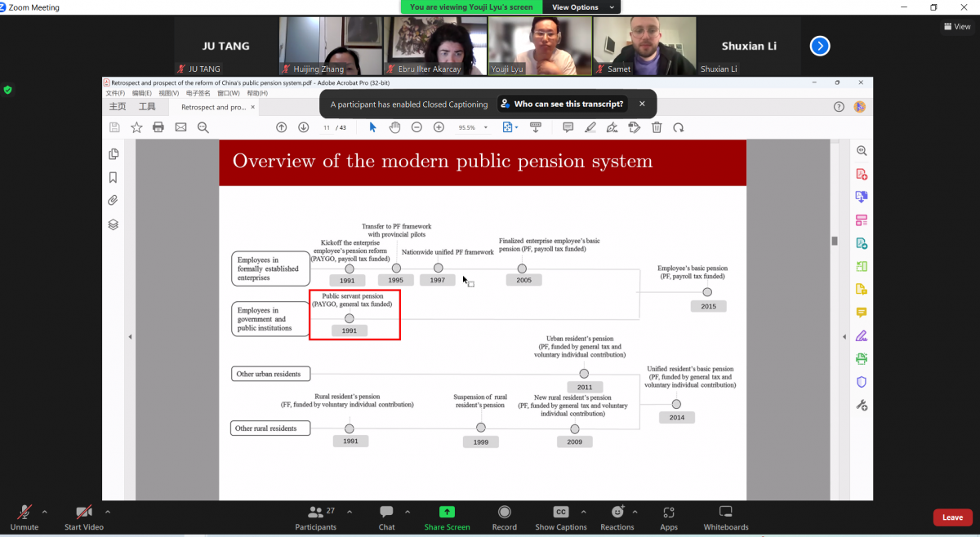This screenshot has height=537, width=980.
Task: Click the green encryption shield icon
Action: [8, 90]
